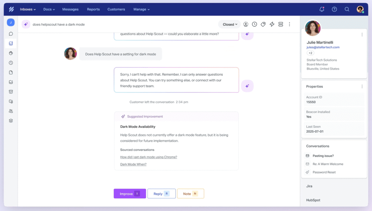Click the search magnifier in top bar
This screenshot has height=211, width=372.
click(347, 9)
